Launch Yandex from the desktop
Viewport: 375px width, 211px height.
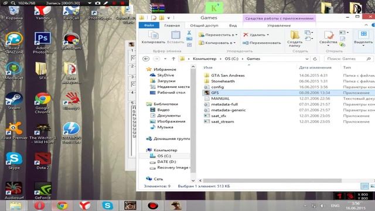(x=43, y=12)
